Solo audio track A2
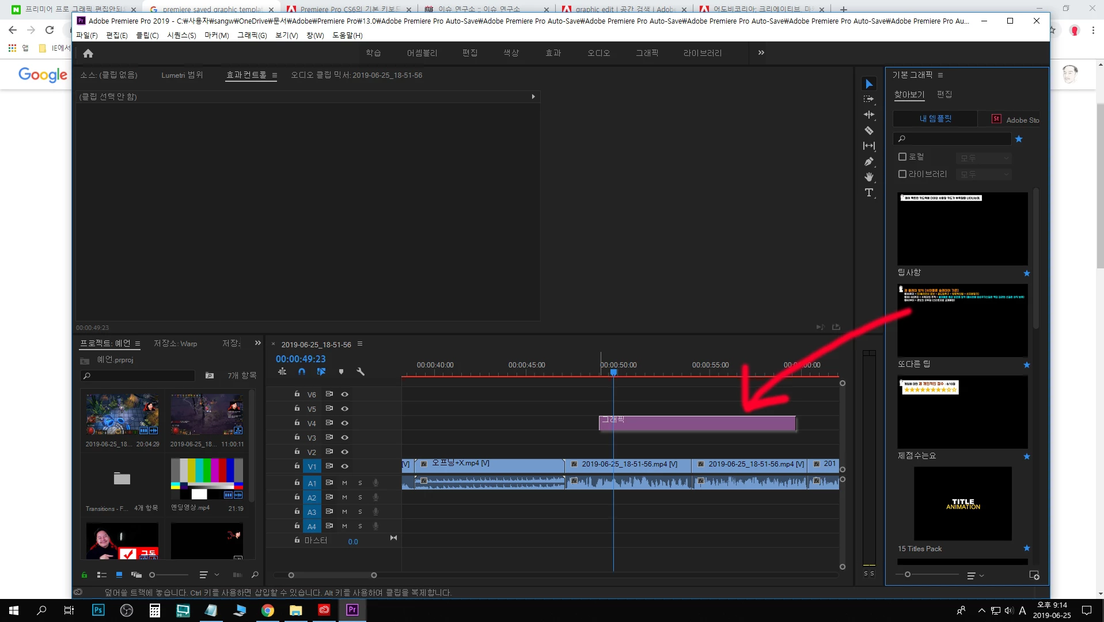 (x=360, y=498)
